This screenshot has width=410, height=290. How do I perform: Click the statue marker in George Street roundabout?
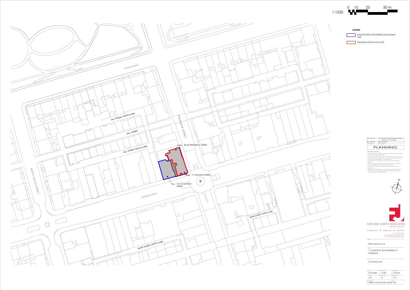point(201,182)
